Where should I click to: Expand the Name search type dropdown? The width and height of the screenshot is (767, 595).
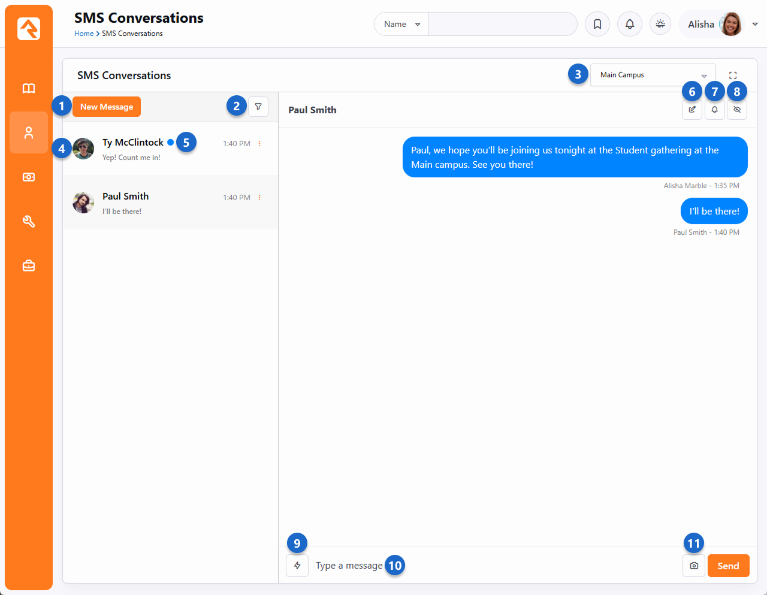(401, 25)
